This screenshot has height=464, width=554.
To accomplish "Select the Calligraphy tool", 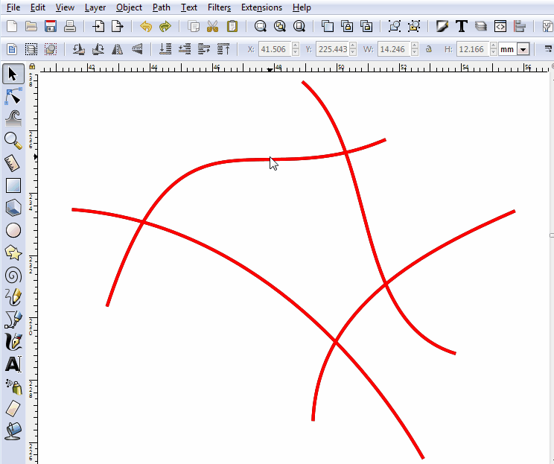I will pyautogui.click(x=13, y=342).
